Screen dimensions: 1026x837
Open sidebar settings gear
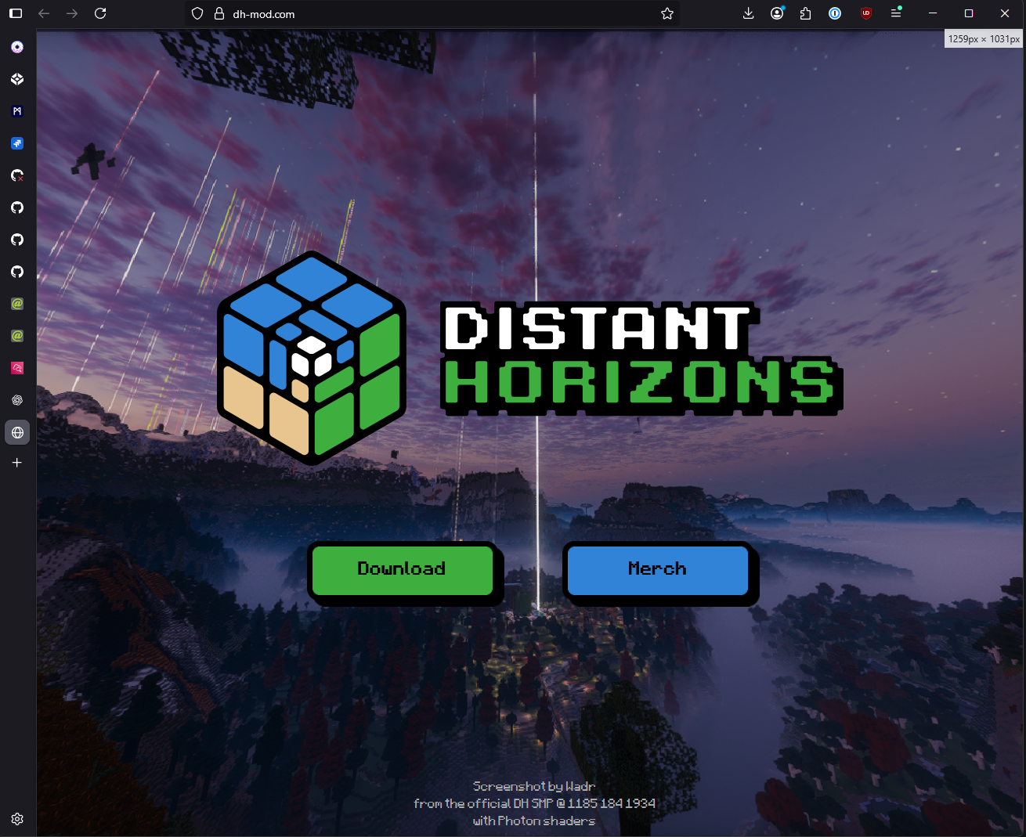pyautogui.click(x=17, y=819)
